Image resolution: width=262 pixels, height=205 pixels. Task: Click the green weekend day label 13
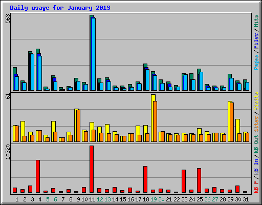107,199
